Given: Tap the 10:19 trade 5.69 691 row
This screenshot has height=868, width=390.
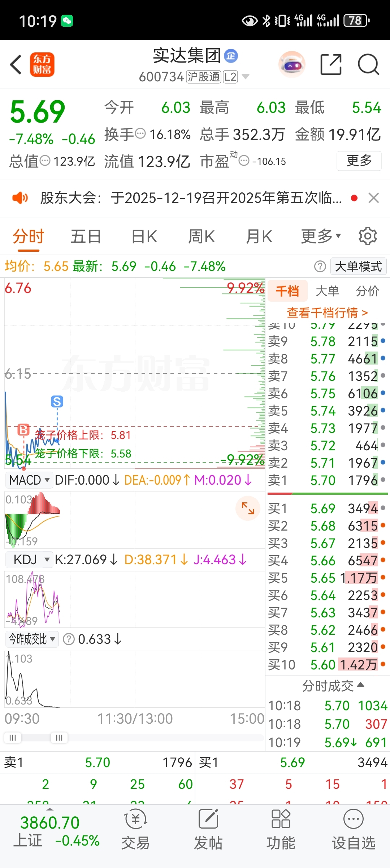Looking at the screenshot, I should (327, 743).
